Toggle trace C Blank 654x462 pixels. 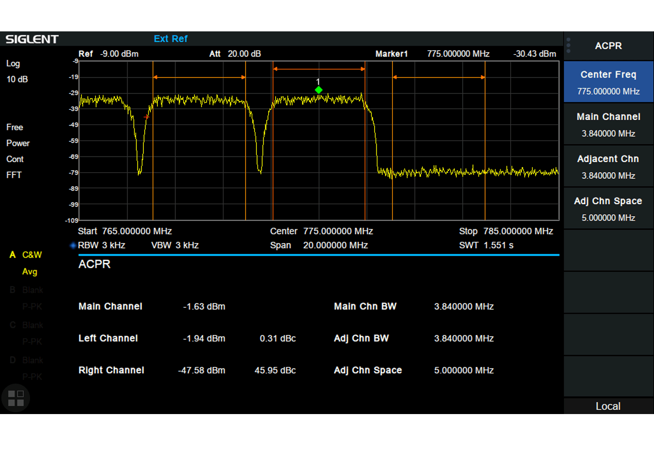[27, 325]
